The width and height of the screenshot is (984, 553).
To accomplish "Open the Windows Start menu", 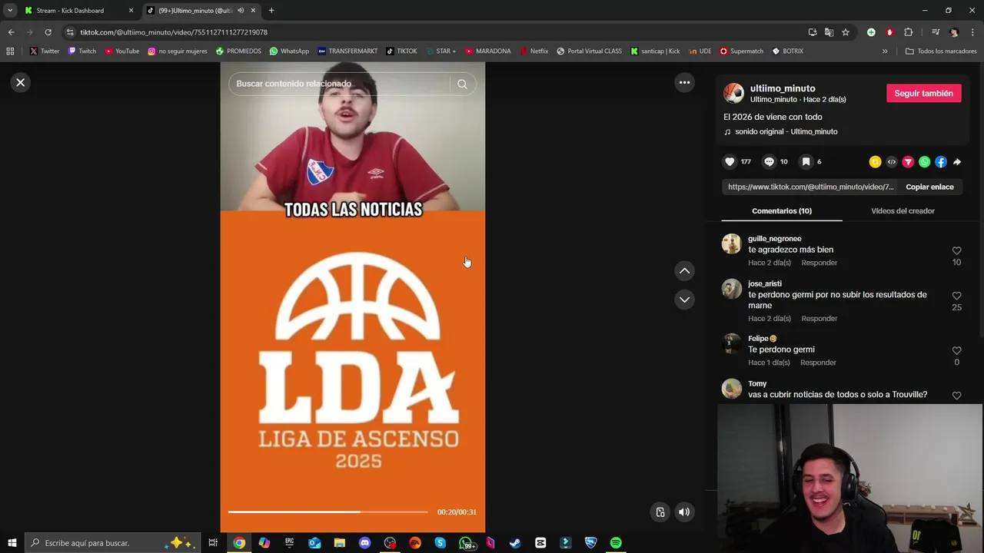I will coord(12,543).
